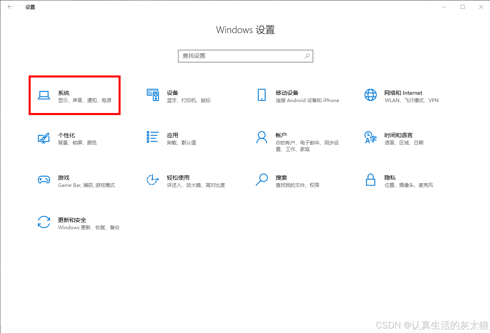This screenshot has width=490, height=333.
Task: Click the text WLAN、飞行模式、VPN
Action: pyautogui.click(x=411, y=101)
